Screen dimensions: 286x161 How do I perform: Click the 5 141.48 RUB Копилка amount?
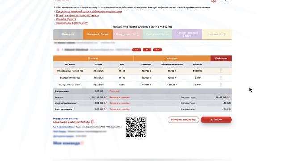click(x=97, y=97)
